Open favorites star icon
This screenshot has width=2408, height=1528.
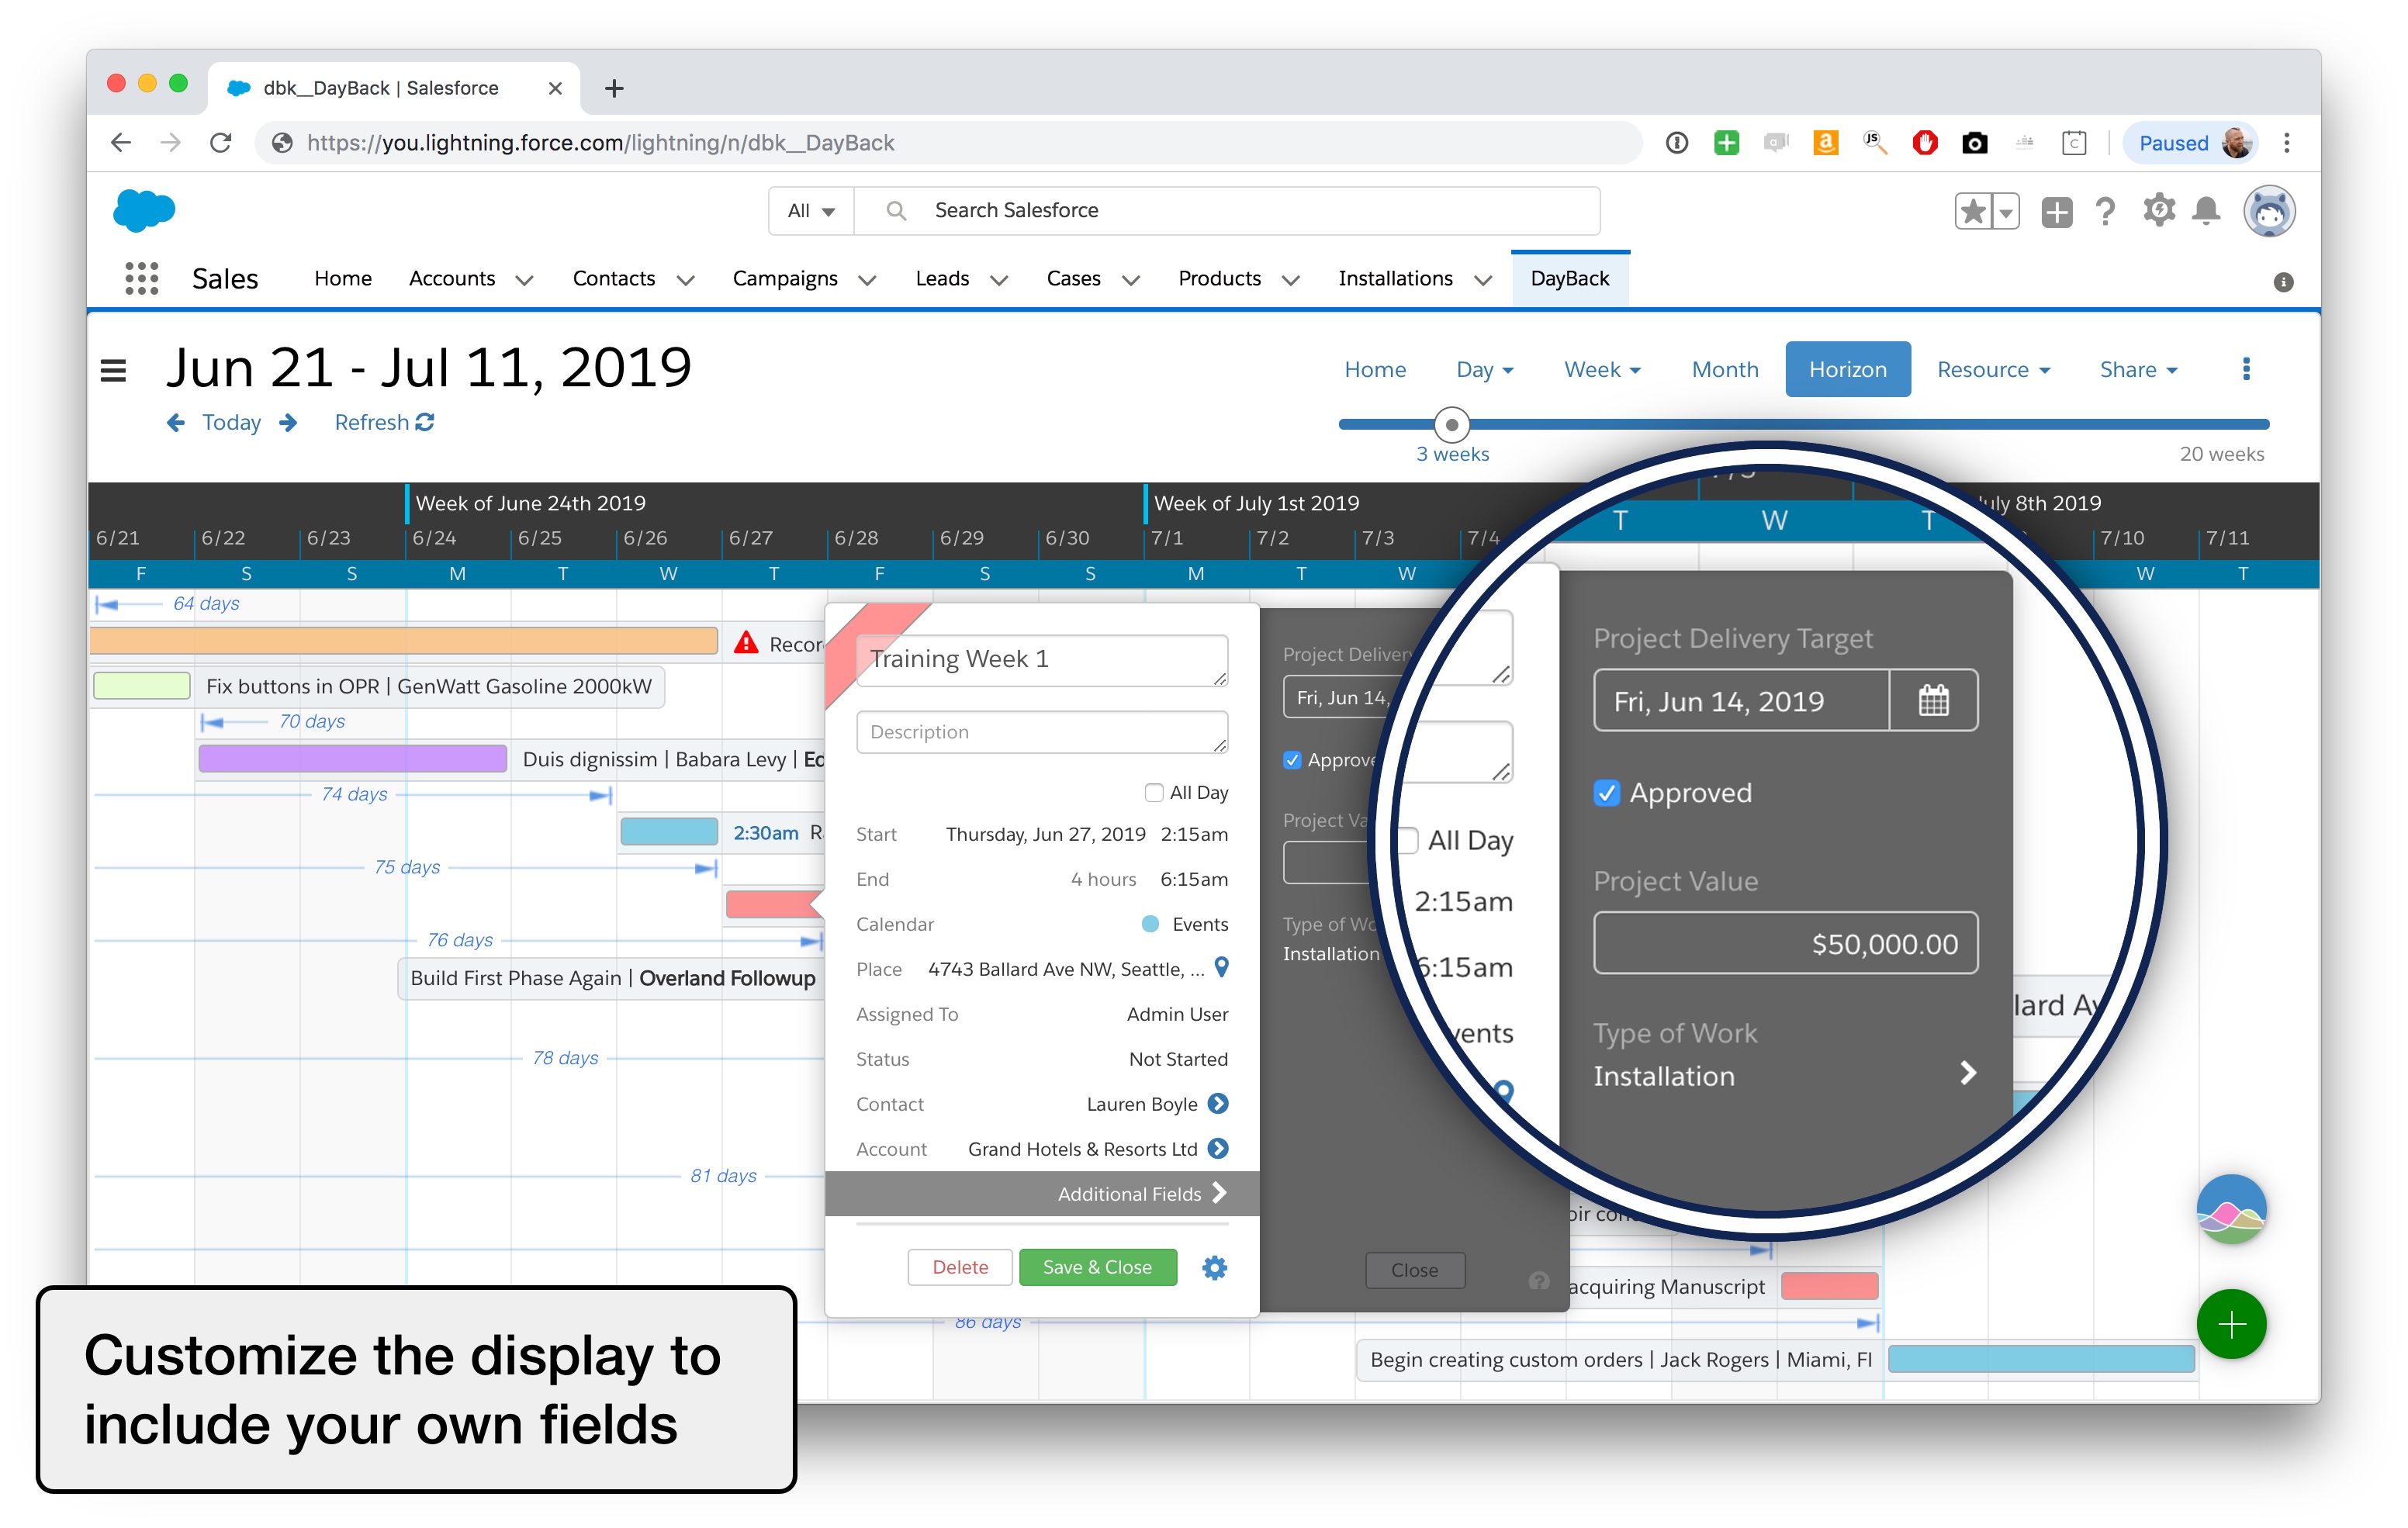point(1972,211)
